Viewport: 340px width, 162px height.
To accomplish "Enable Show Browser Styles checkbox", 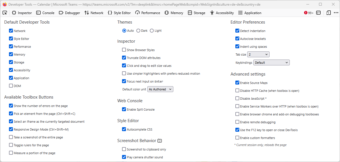I will (124, 50).
